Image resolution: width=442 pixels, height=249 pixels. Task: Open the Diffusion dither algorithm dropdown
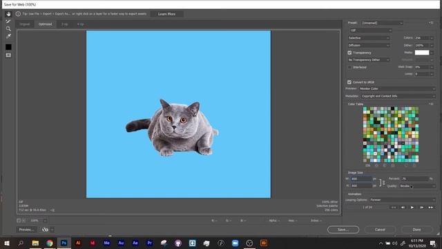(x=369, y=45)
